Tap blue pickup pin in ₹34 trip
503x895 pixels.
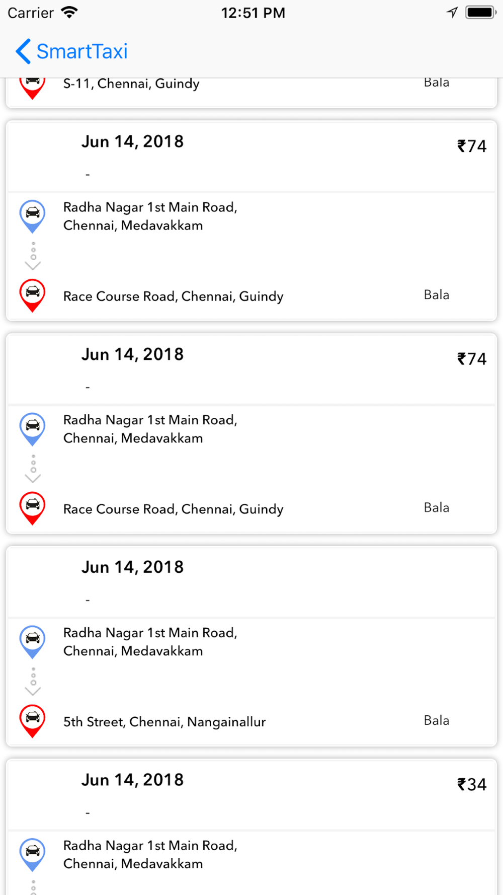click(x=33, y=855)
